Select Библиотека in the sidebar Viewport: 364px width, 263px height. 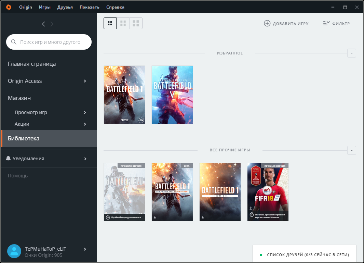(49, 138)
